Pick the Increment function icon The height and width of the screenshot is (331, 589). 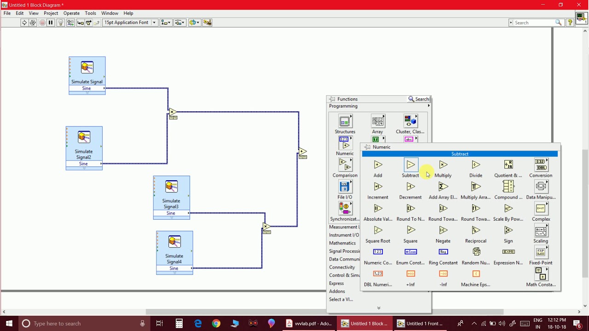[378, 187]
